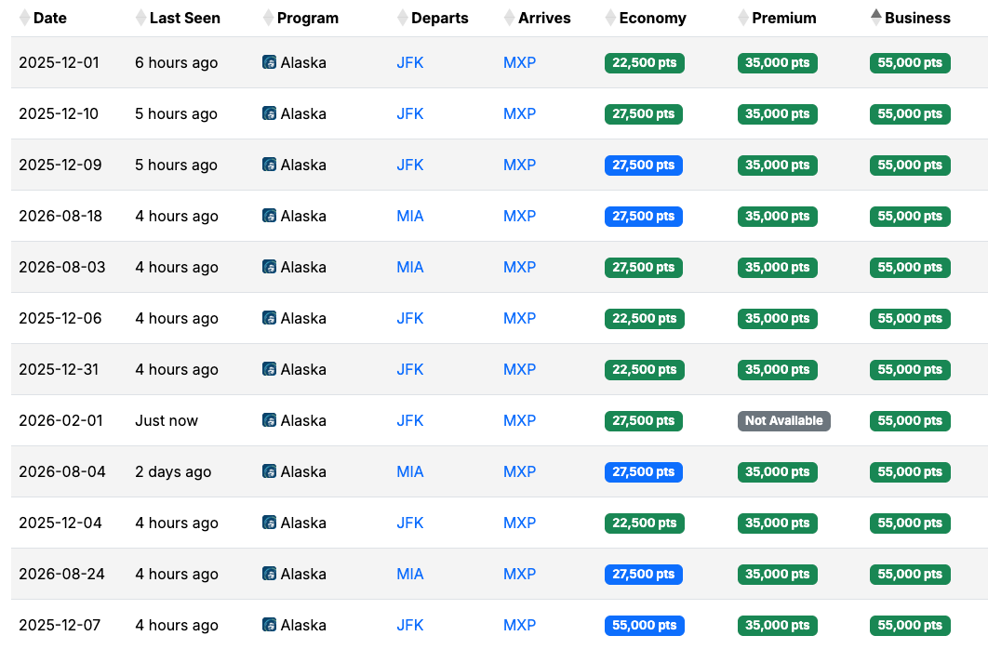The width and height of the screenshot is (988, 649).
Task: Select 55,000 pts economy badge for 2025-12-07
Action: pos(644,625)
